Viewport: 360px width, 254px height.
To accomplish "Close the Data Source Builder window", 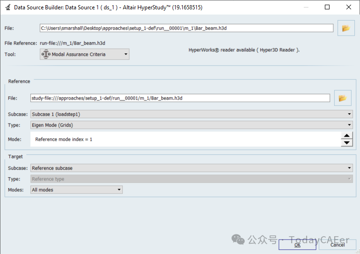I will pyautogui.click(x=349, y=7).
